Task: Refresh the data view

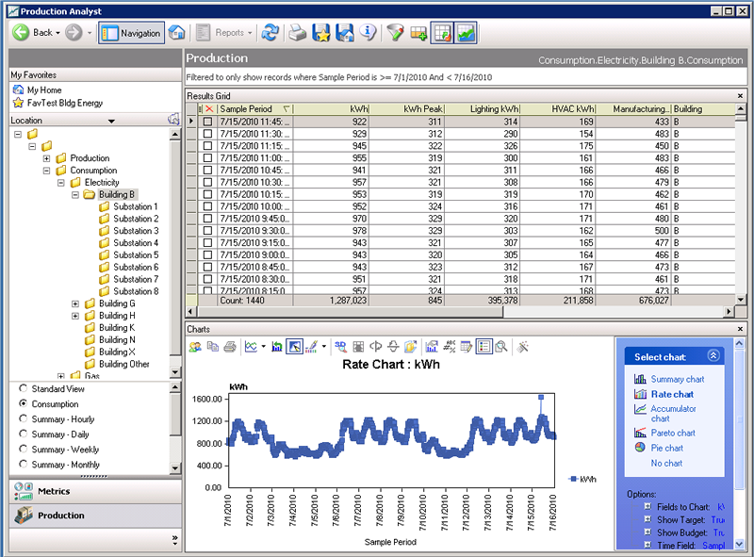Action: (x=270, y=31)
